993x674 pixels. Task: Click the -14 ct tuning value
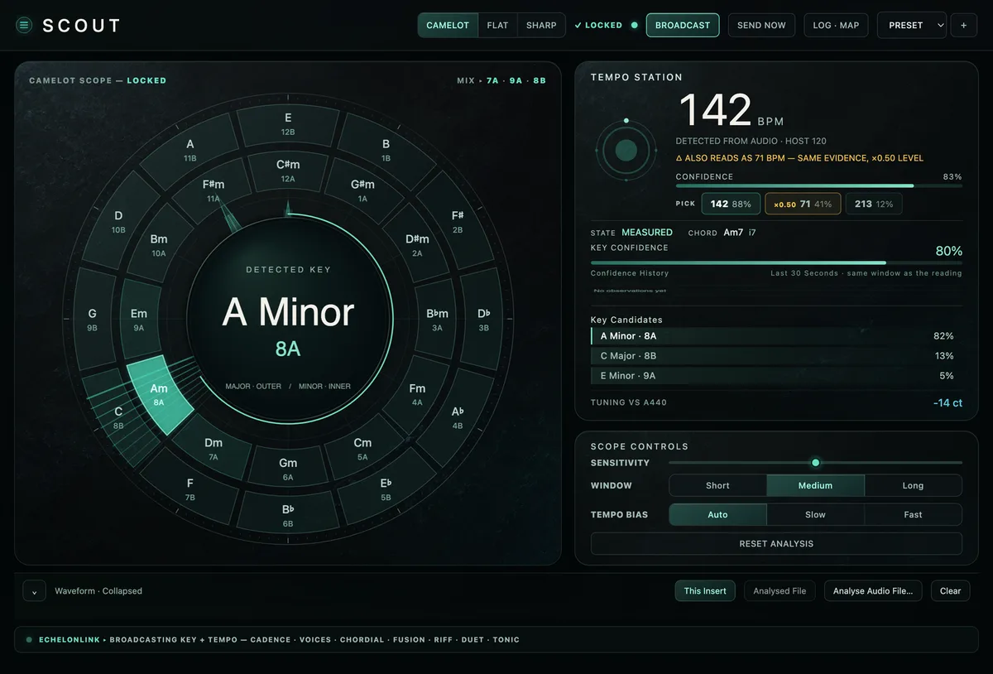point(947,402)
